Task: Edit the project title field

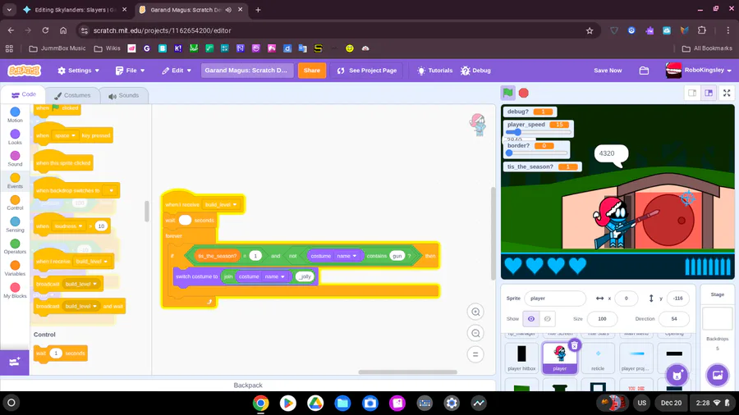Action: (x=247, y=71)
